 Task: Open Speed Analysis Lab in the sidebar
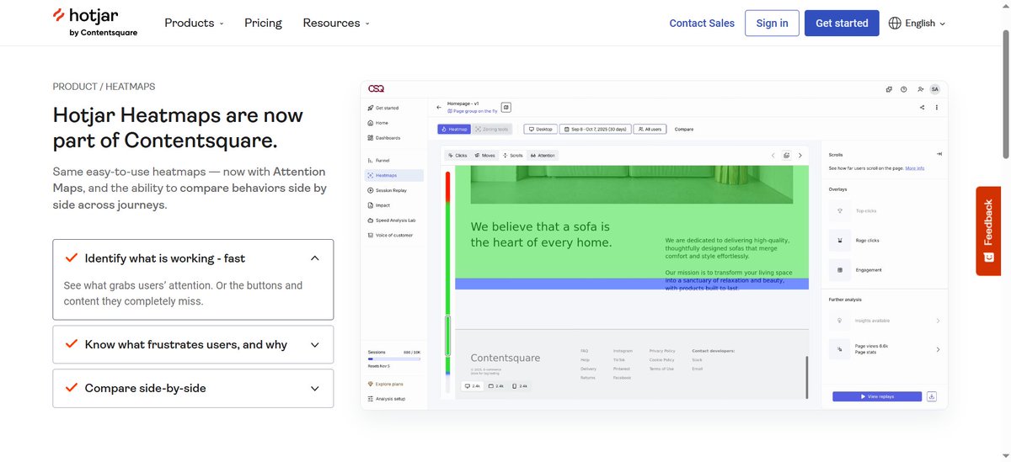tap(391, 220)
